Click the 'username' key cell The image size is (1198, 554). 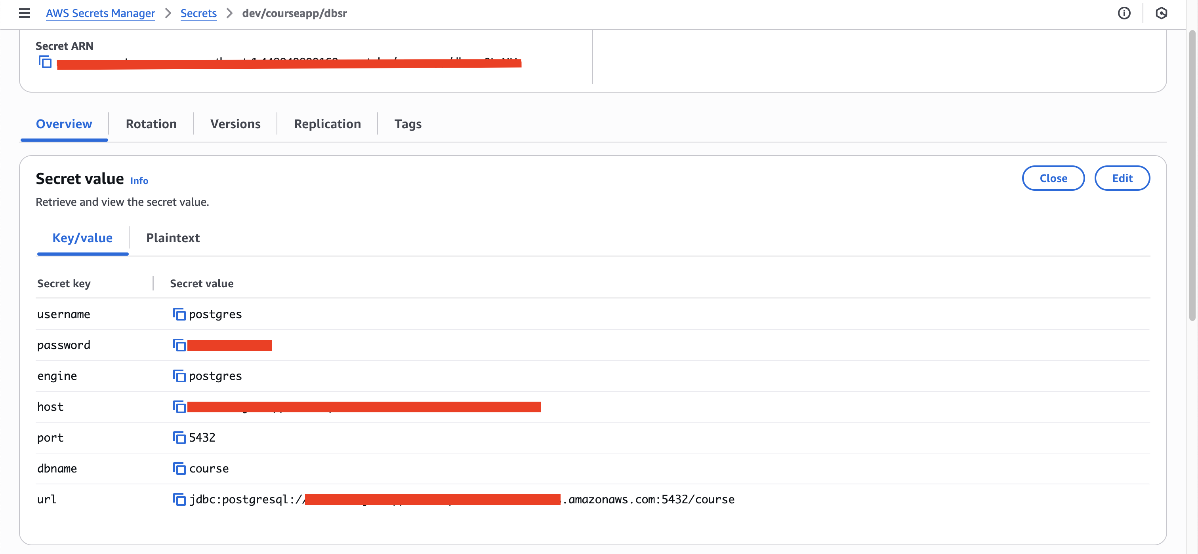[x=64, y=314]
